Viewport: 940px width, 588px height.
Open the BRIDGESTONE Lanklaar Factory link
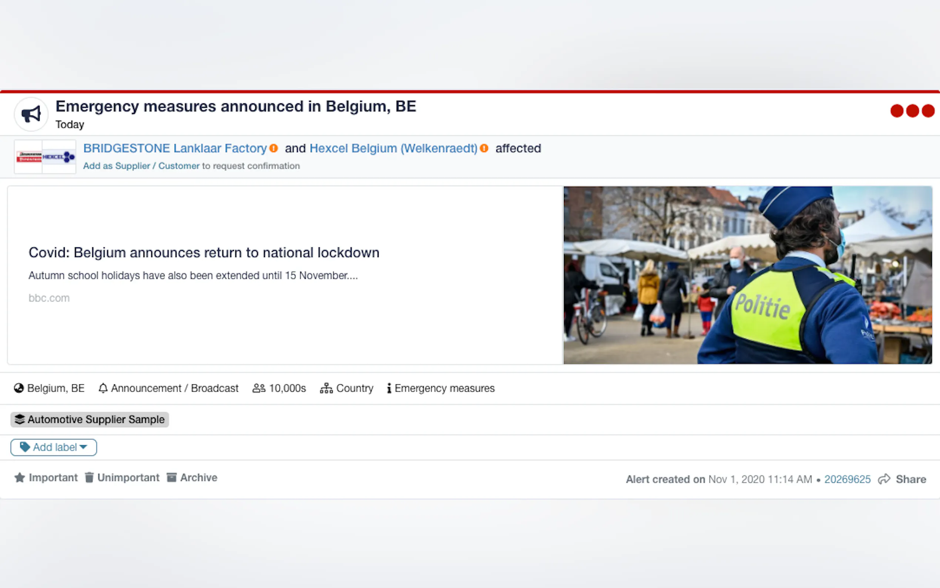coord(175,148)
